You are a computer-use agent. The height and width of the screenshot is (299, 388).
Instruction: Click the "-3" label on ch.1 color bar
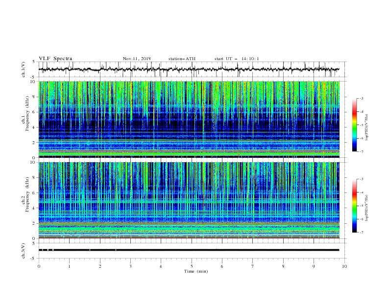(362, 98)
